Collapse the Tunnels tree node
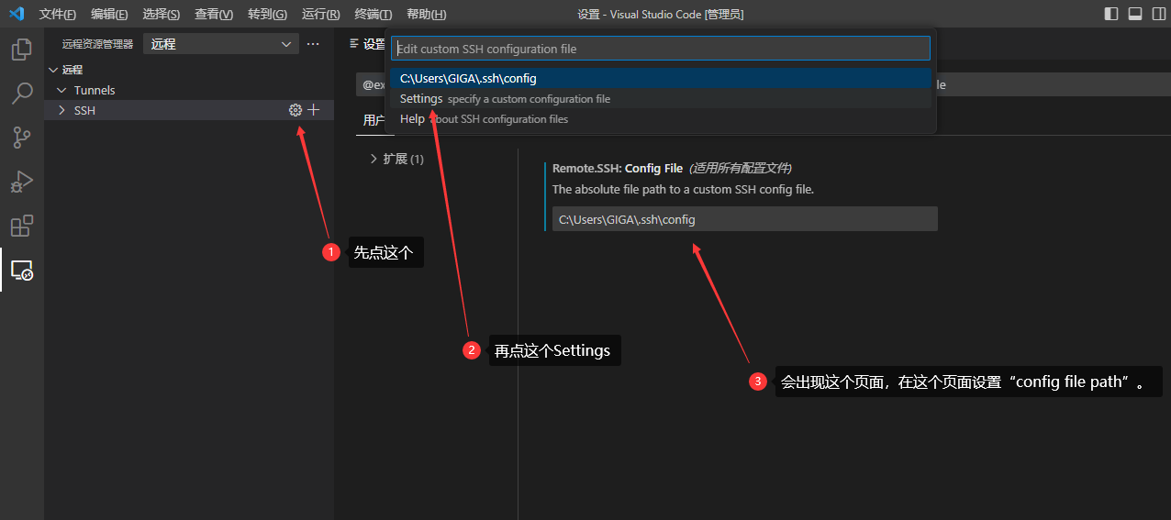 tap(189, 90)
